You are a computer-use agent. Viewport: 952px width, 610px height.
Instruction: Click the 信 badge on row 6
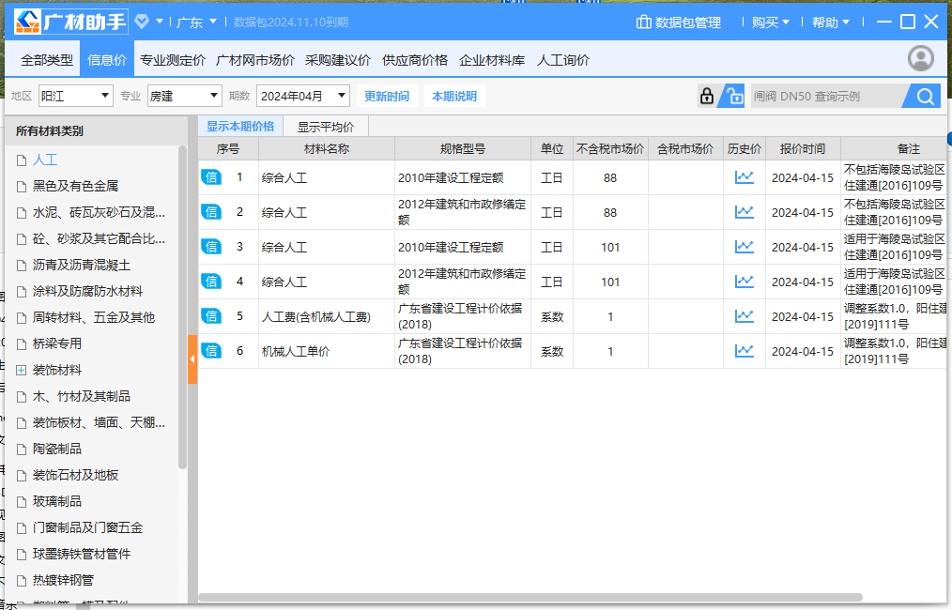(x=211, y=350)
